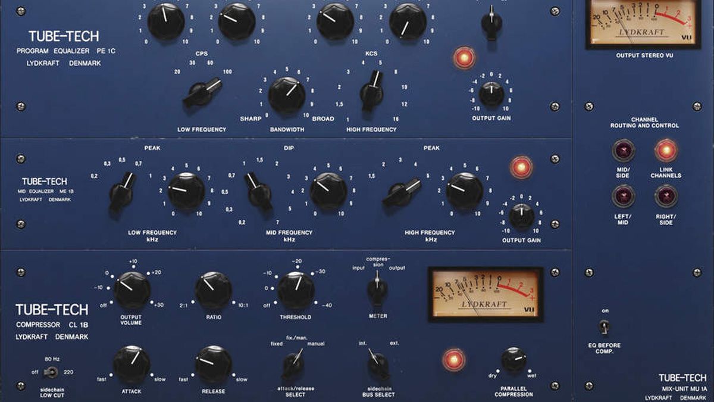The width and height of the screenshot is (714, 402).
Task: Click the sidechain Bus Select int/ext switch
Action: tap(377, 365)
